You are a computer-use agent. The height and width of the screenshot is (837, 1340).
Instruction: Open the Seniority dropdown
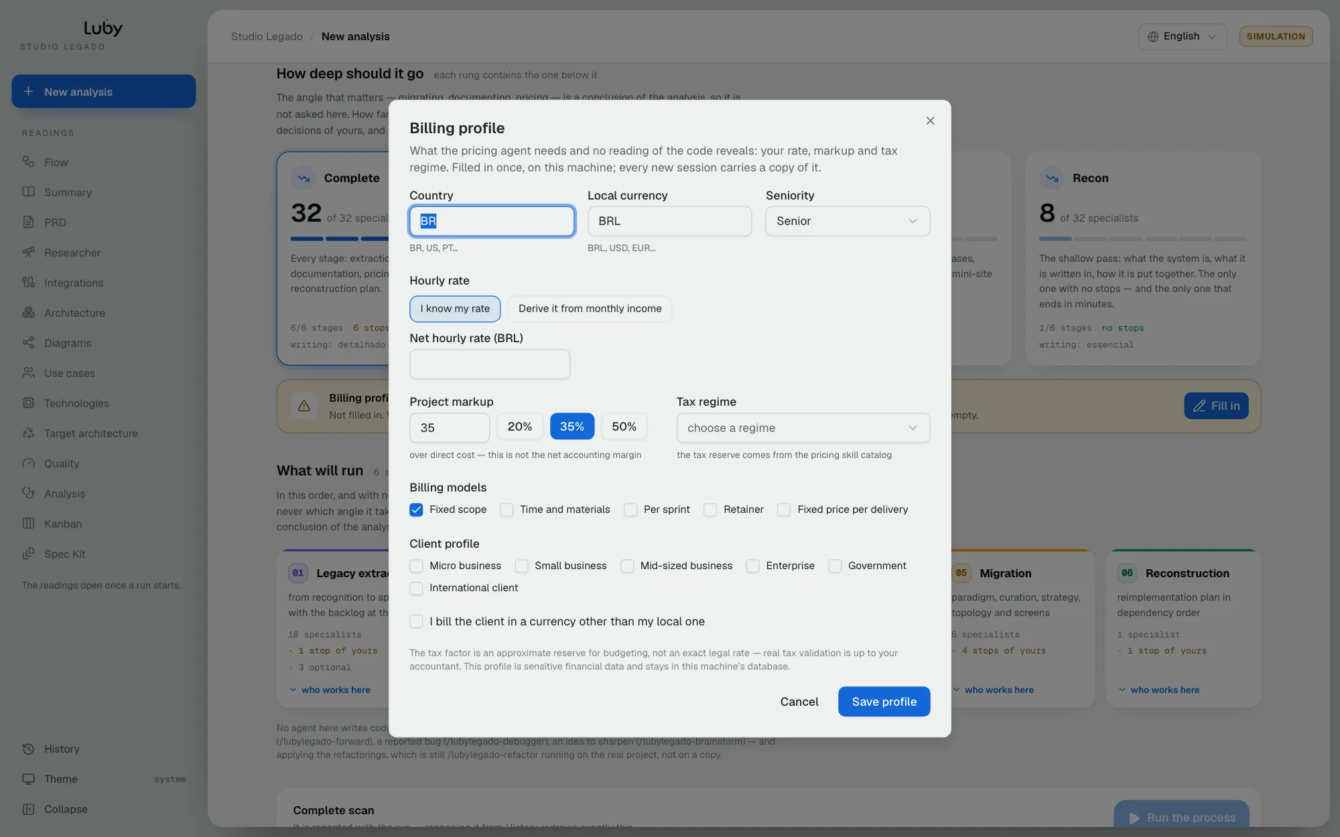pyautogui.click(x=848, y=221)
